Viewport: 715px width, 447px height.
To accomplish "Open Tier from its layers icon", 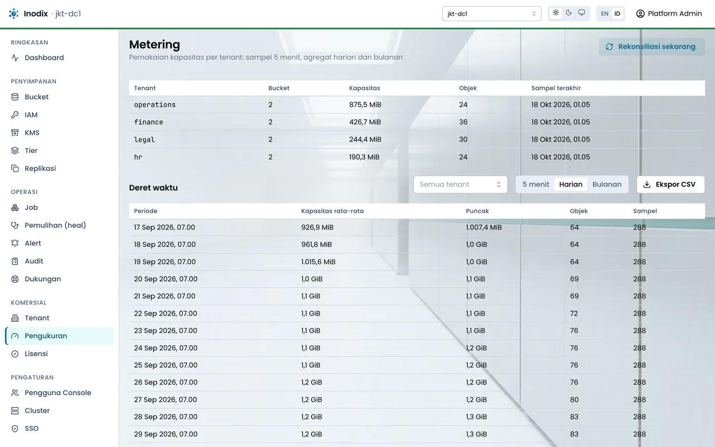I will pos(15,150).
